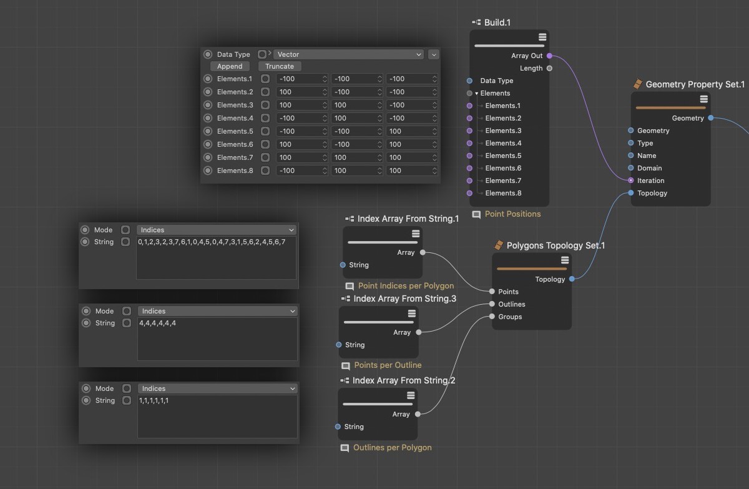The width and height of the screenshot is (749, 489).
Task: Click the string field containing 1,1,1,1,1,1
Action: point(217,417)
